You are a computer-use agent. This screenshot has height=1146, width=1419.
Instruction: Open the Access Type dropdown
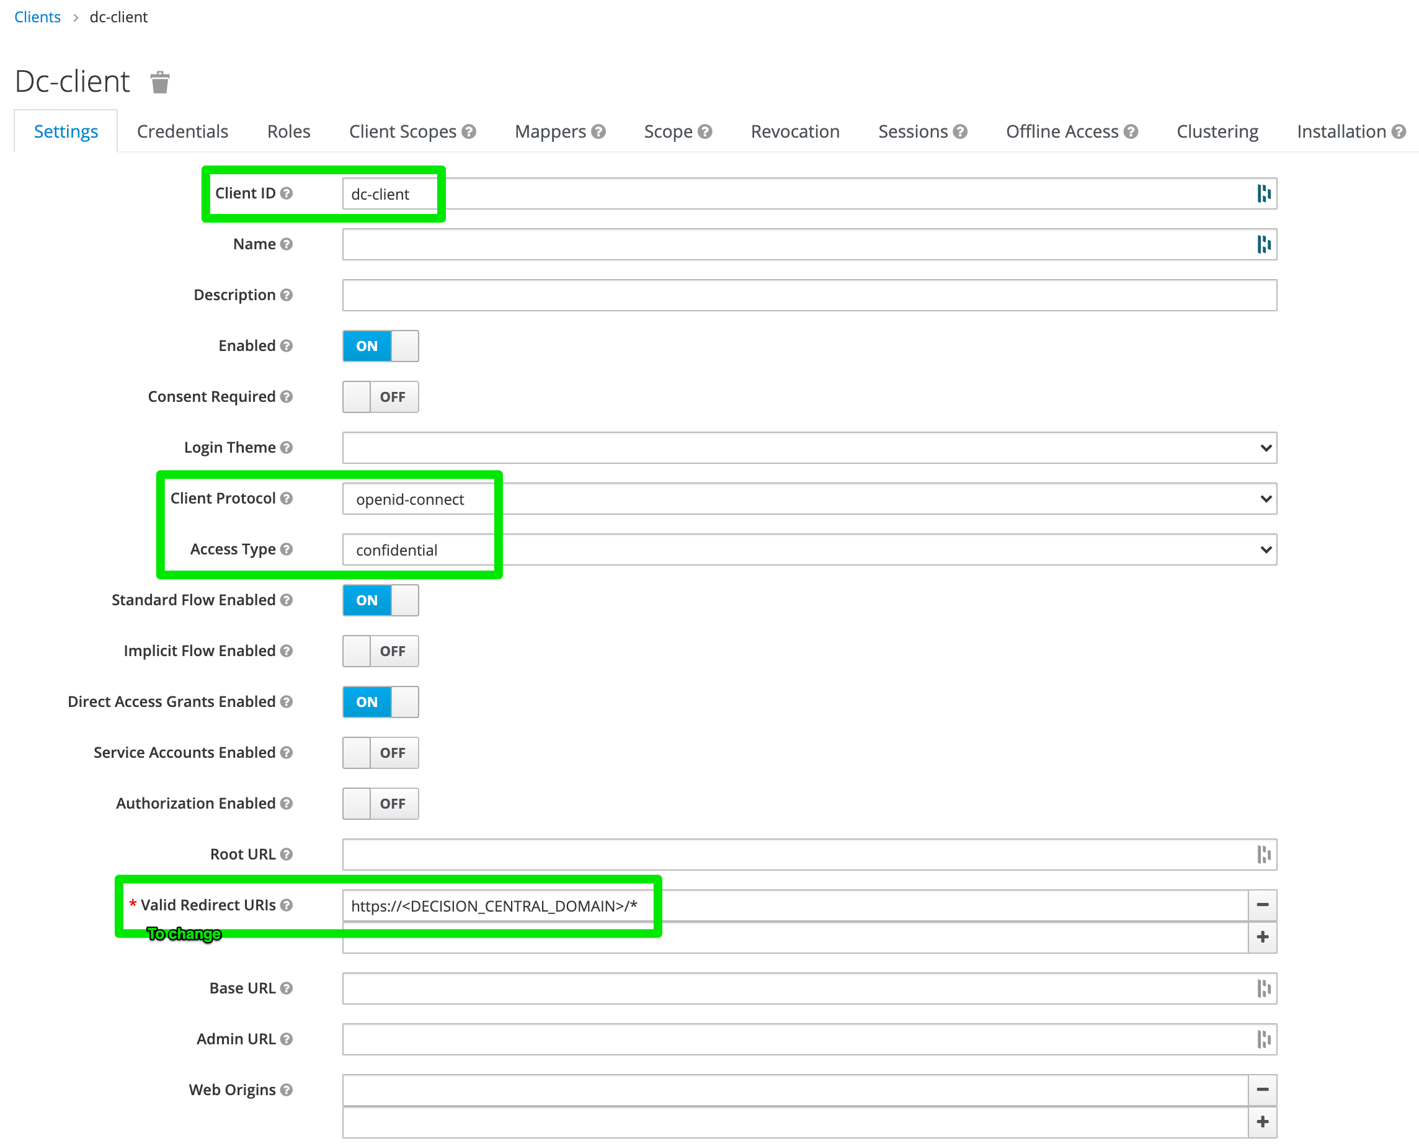809,550
